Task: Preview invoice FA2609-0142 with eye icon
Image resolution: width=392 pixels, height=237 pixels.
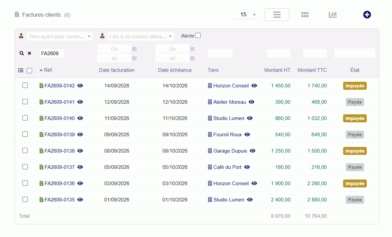Action: 80,86
